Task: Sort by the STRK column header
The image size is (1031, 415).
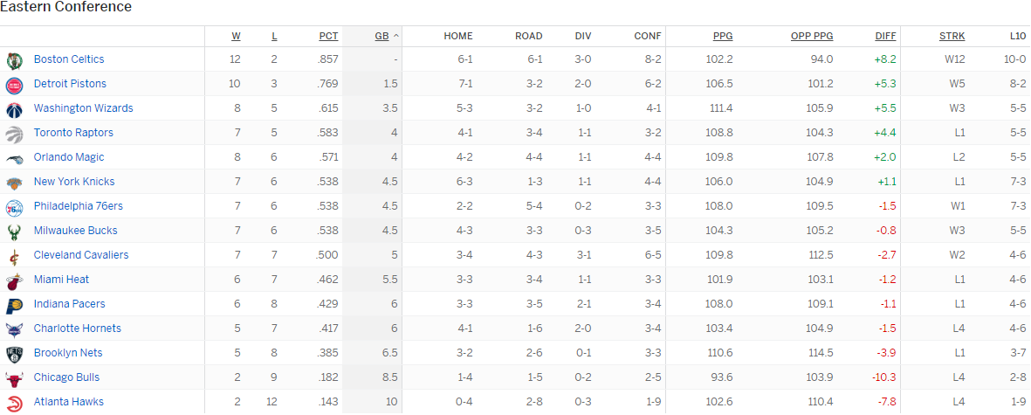Action: click(x=952, y=36)
